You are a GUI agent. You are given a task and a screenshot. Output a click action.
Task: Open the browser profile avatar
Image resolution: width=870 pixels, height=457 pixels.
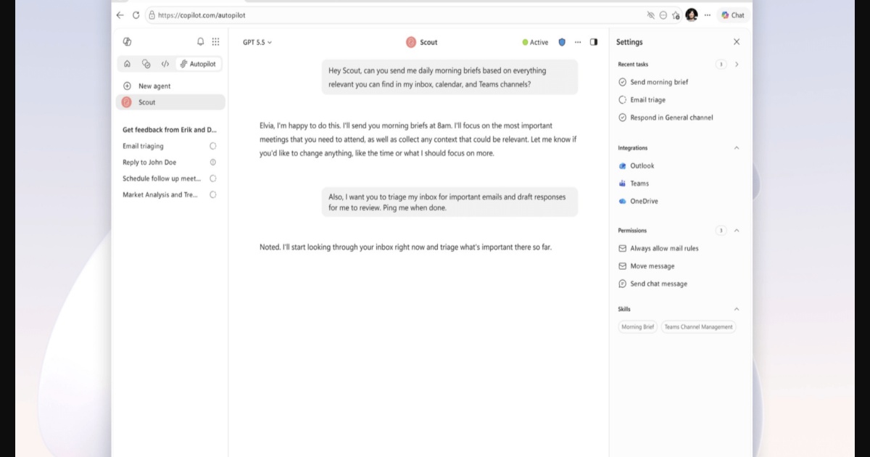point(692,15)
